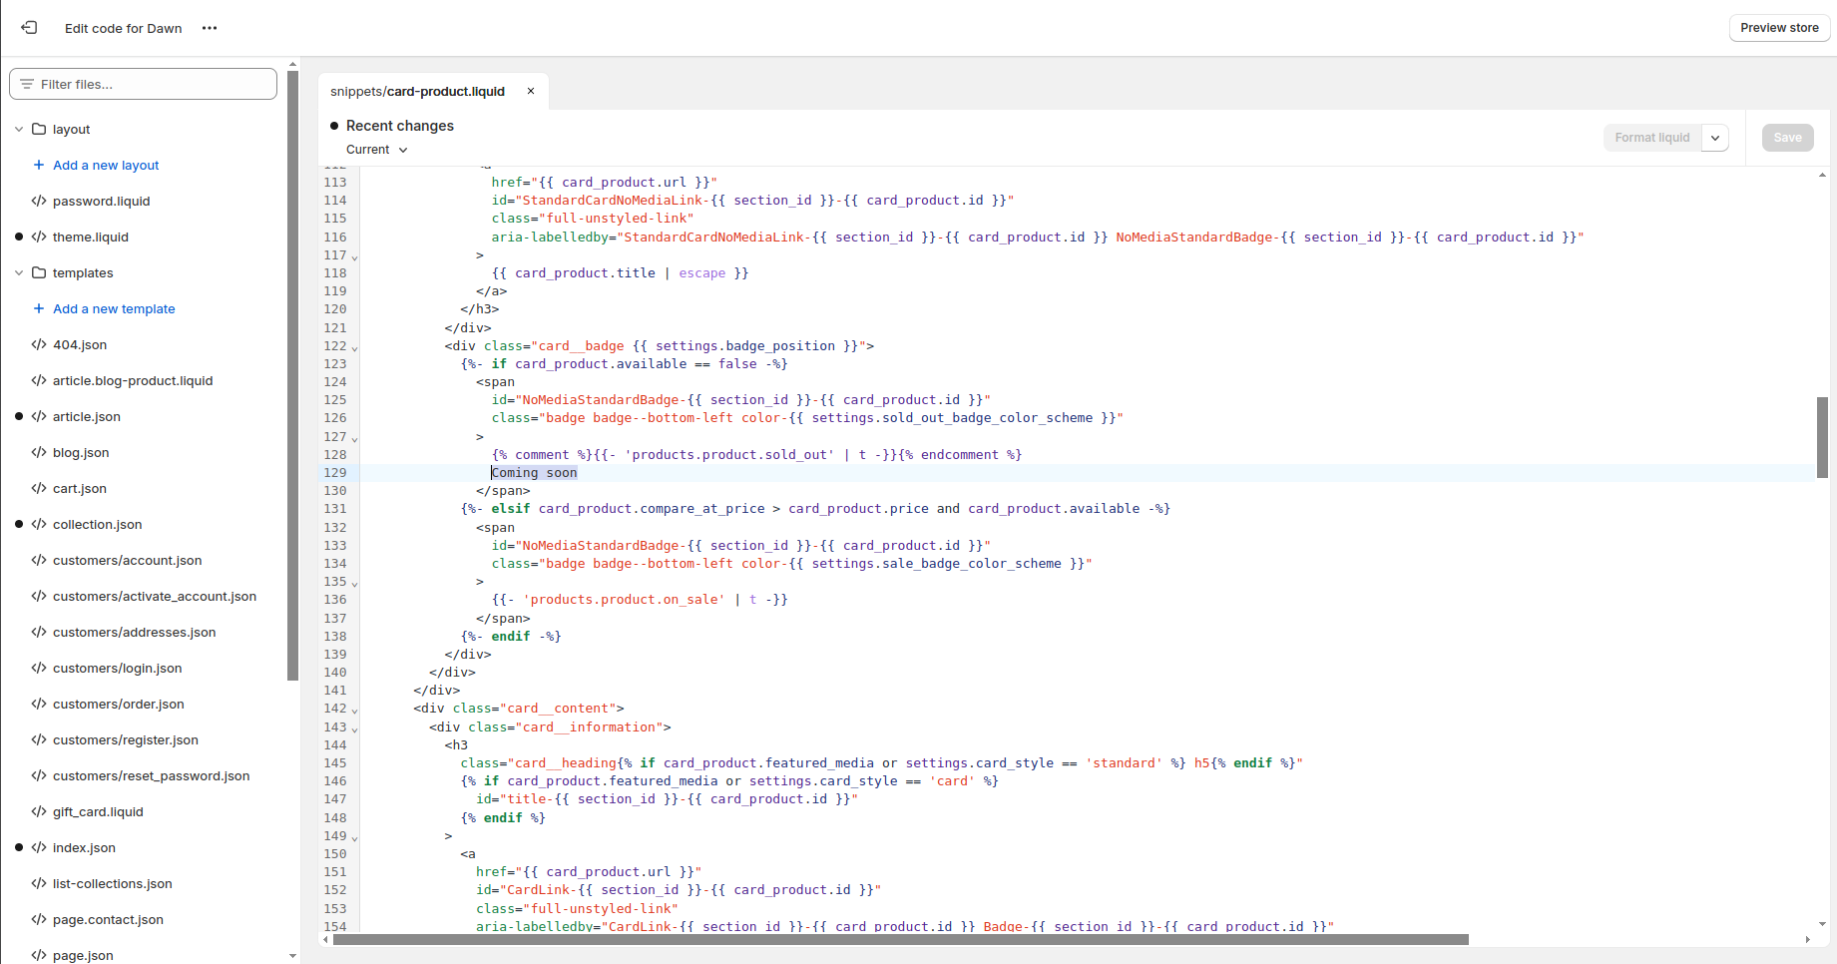This screenshot has height=964, width=1837.
Task: Click the plus icon for new layout
Action: coord(39,165)
